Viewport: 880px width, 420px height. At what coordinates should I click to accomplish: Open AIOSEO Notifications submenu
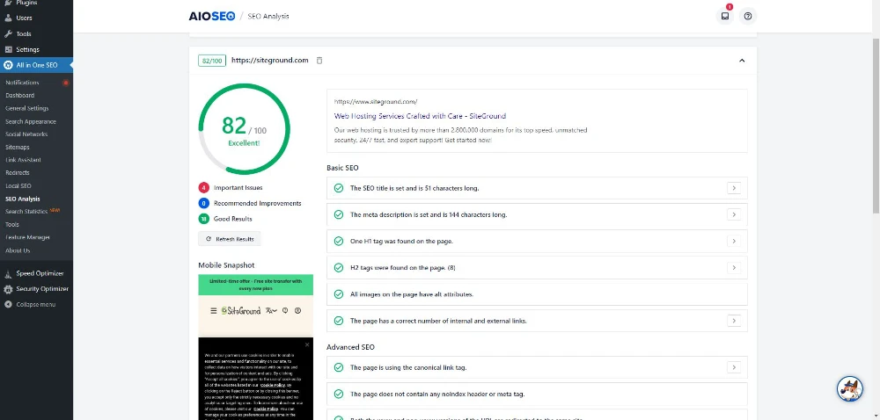click(23, 83)
